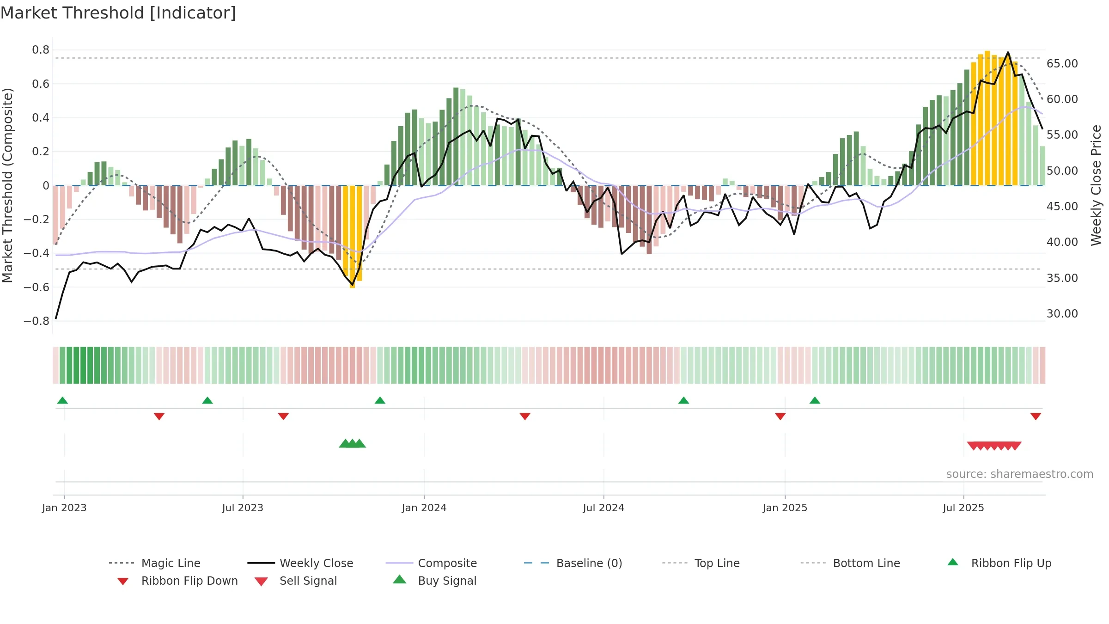Click the Sell Signal triangle cluster after Jul 2025
This screenshot has height=624, width=1109.
click(994, 446)
